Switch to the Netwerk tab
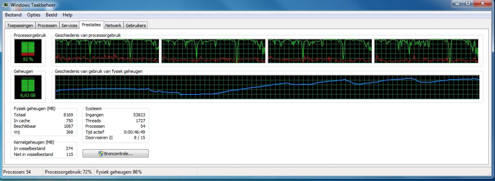 click(113, 26)
